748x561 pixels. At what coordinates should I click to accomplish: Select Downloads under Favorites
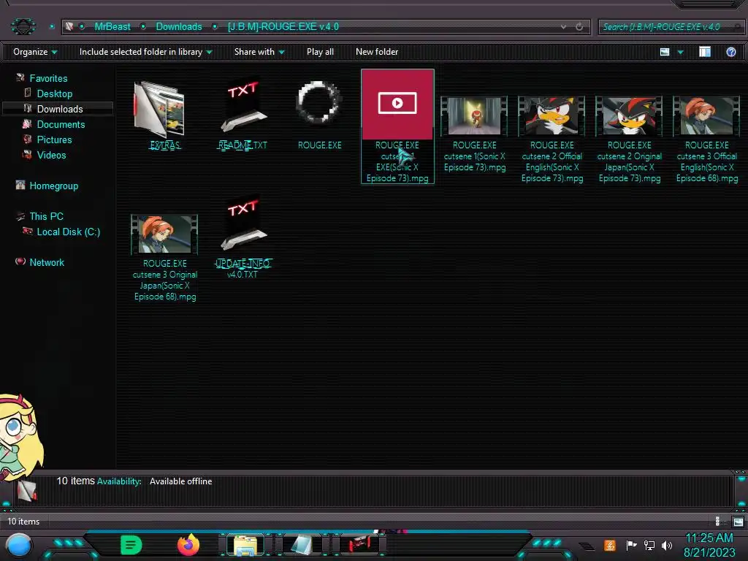pyautogui.click(x=60, y=109)
